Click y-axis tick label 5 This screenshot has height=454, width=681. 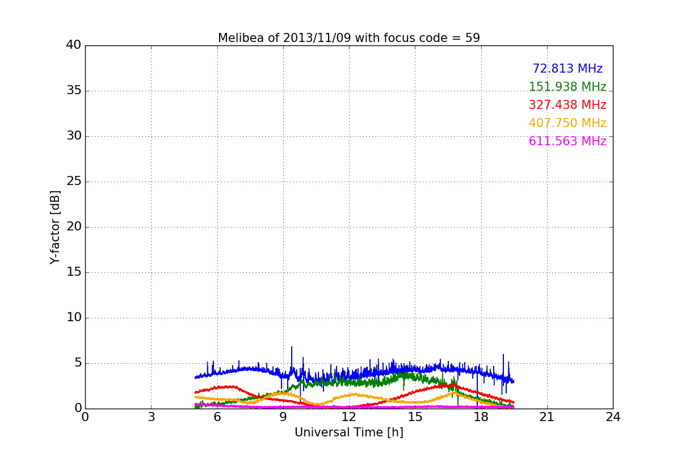77,363
